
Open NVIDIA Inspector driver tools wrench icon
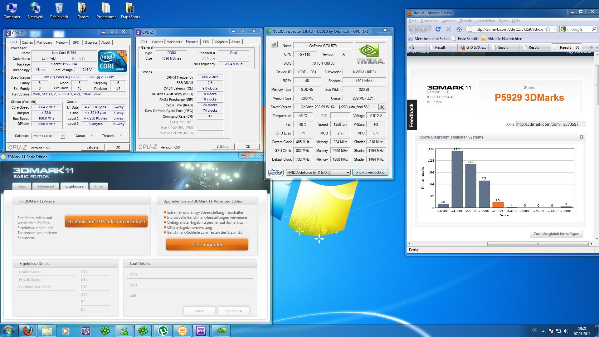pyautogui.click(x=382, y=107)
